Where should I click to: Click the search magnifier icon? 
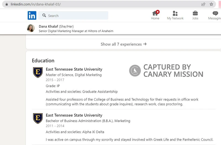coord(44,15)
